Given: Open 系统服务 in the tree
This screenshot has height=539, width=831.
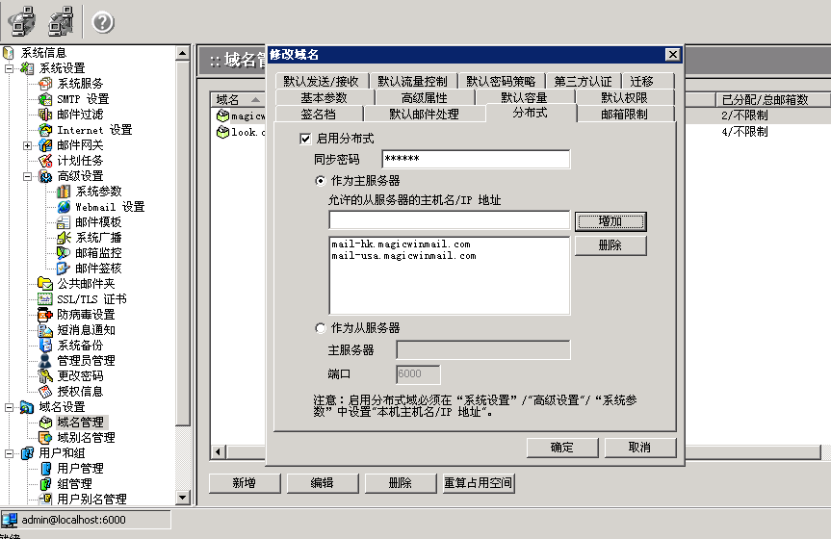Looking at the screenshot, I should [80, 83].
